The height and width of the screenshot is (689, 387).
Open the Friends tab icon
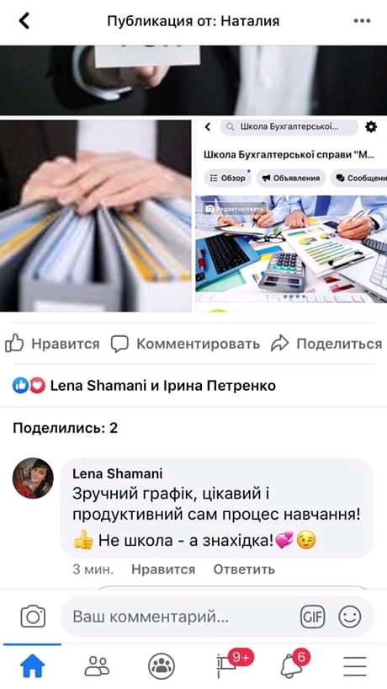point(97,666)
